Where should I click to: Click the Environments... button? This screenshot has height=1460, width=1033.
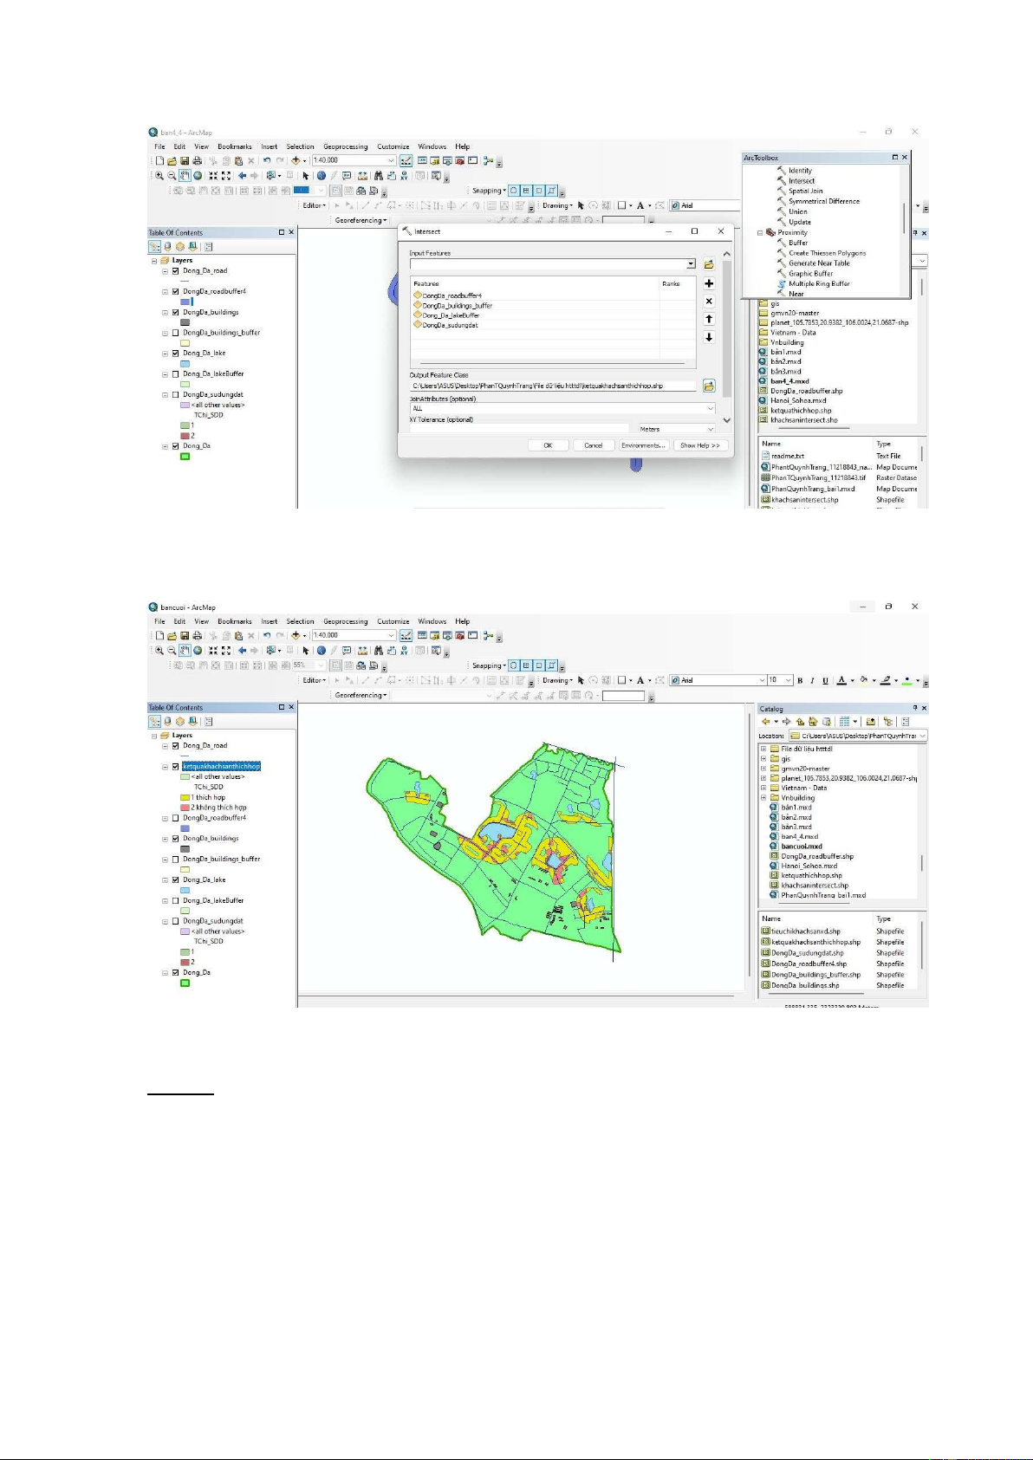pyautogui.click(x=642, y=445)
